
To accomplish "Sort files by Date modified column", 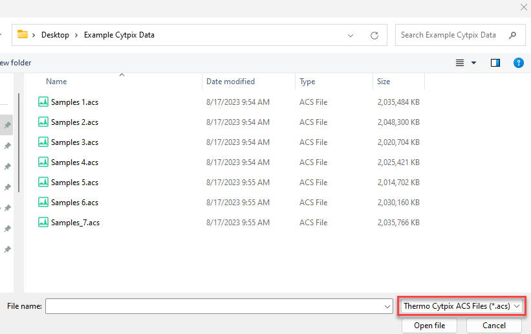I will pos(230,82).
